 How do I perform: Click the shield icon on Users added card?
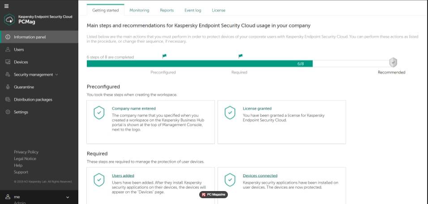(x=99, y=180)
